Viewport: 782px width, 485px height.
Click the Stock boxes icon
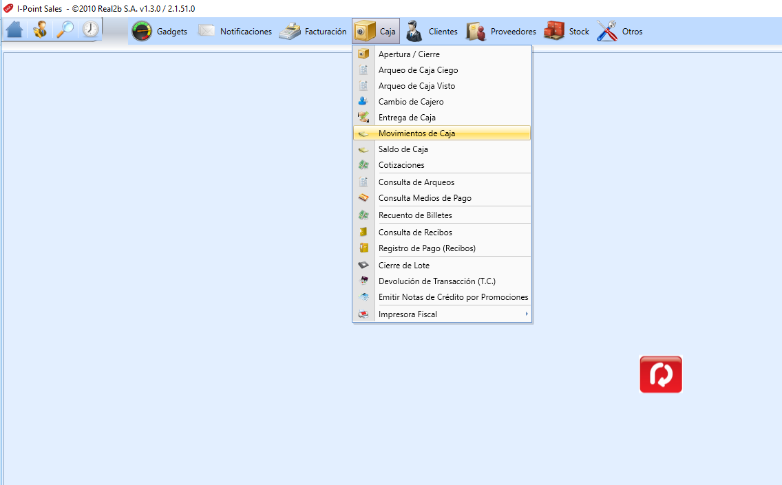click(554, 31)
